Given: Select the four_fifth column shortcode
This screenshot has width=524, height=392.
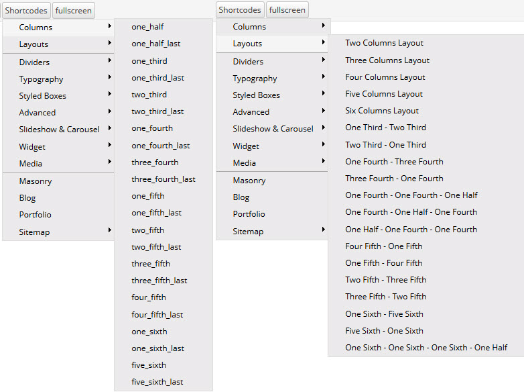Looking at the screenshot, I should (149, 297).
